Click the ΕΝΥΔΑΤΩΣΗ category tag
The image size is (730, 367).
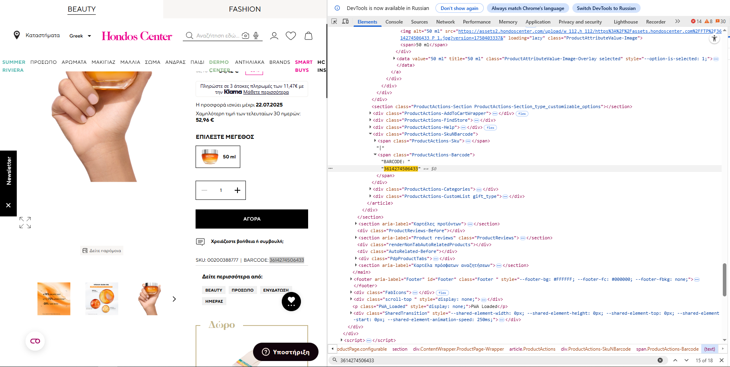276,290
